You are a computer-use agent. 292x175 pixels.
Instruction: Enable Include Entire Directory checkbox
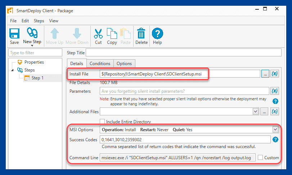click(x=102, y=121)
